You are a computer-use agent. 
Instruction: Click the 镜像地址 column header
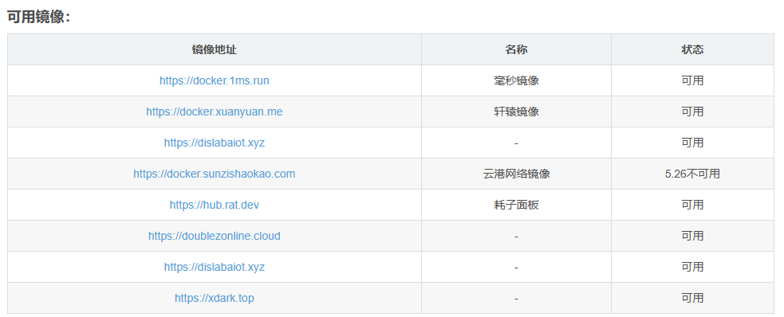coord(214,49)
